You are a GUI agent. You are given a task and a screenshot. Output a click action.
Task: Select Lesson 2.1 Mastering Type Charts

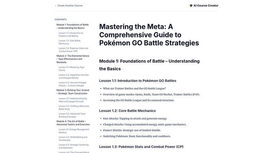71,69
